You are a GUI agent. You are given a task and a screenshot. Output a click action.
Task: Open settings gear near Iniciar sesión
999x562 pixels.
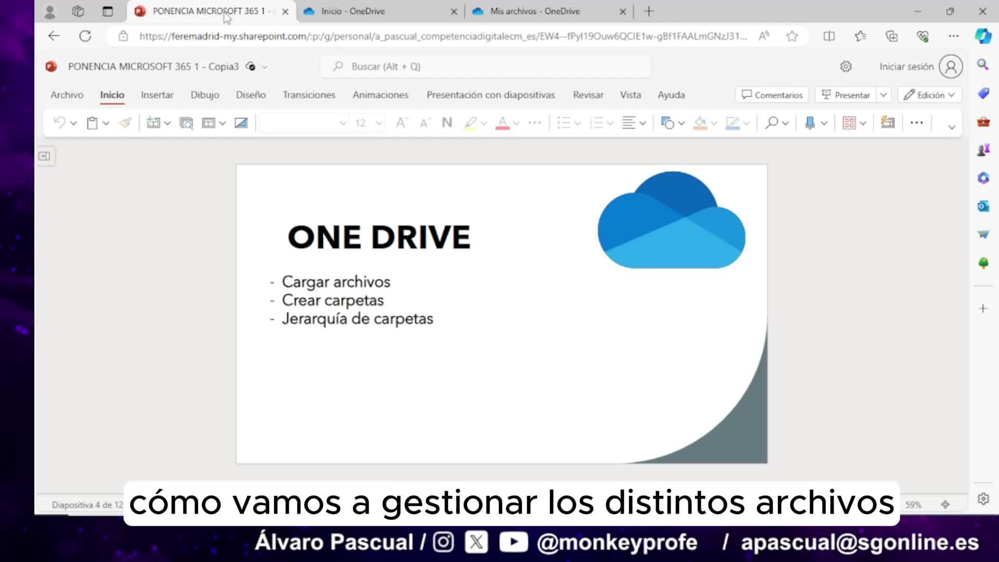[846, 67]
